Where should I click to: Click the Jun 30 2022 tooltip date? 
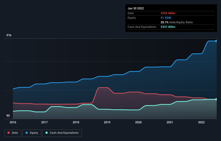[136, 8]
